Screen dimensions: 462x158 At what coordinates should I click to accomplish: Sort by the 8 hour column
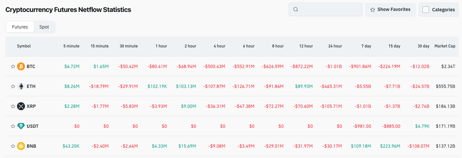tap(278, 46)
